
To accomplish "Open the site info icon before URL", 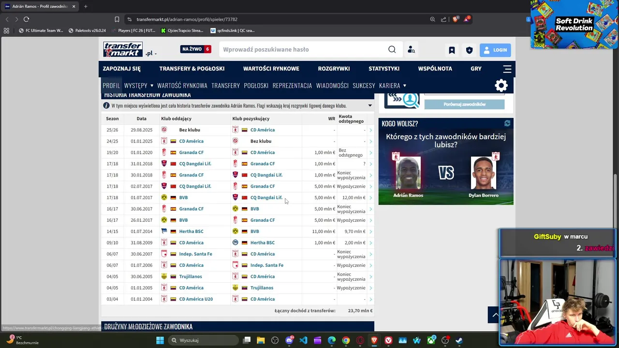I will (129, 19).
